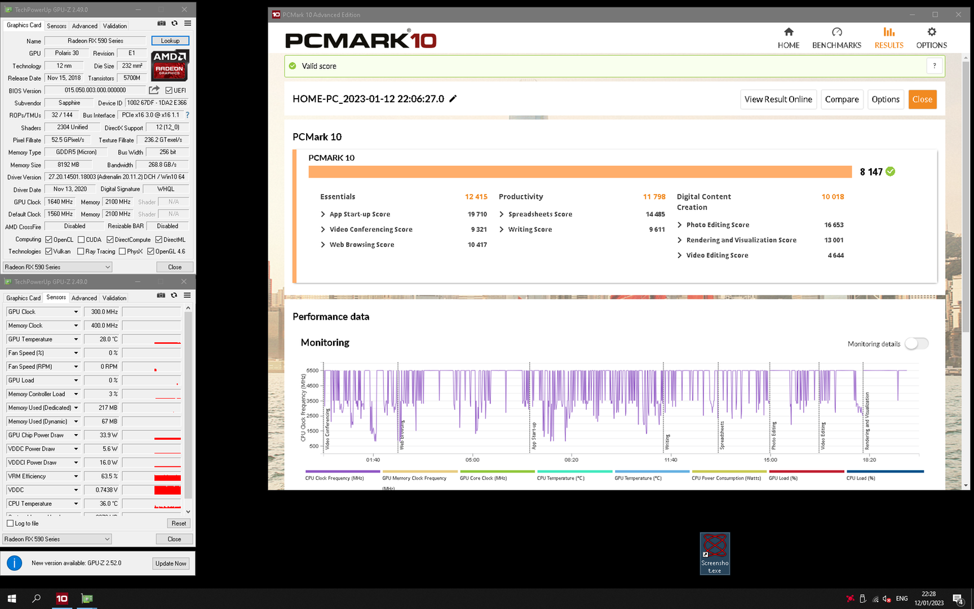974x609 pixels.
Task: Open the BENCHMARKS section in PCMark
Action: 836,38
